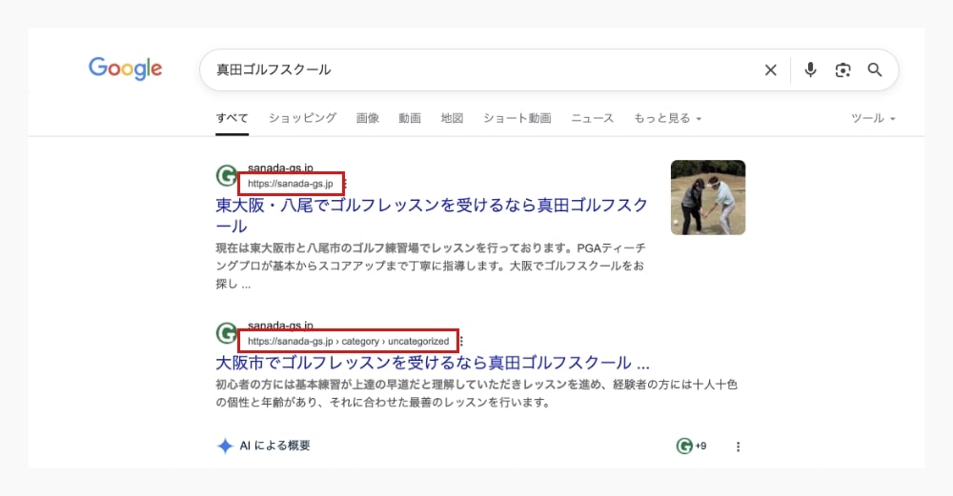Select the すべて tab
Image resolution: width=953 pixels, height=496 pixels.
pos(233,118)
